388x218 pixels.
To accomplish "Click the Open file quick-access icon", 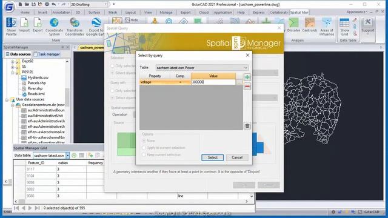I will point(27,4).
